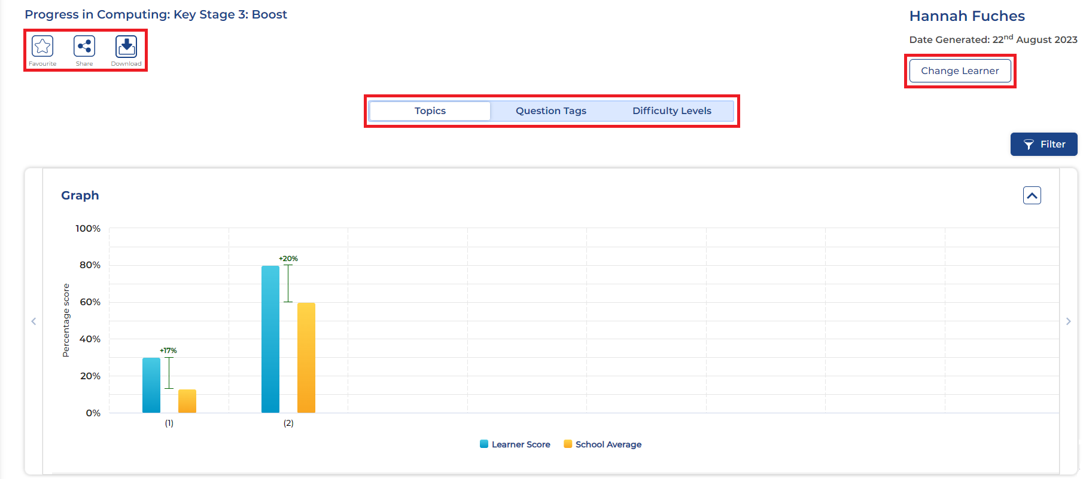Click the +20% difference label
Image resolution: width=1086 pixels, height=479 pixels.
click(288, 259)
